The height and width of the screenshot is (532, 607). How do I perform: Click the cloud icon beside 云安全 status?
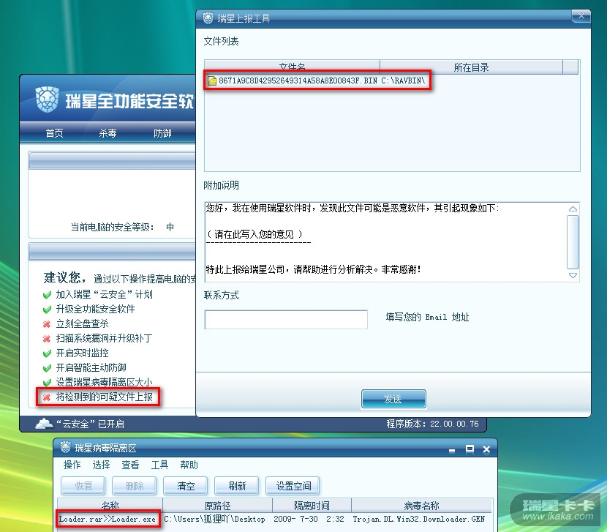pos(44,424)
